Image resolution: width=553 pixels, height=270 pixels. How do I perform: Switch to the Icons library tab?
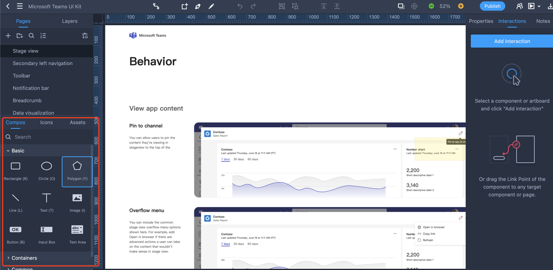(x=47, y=122)
